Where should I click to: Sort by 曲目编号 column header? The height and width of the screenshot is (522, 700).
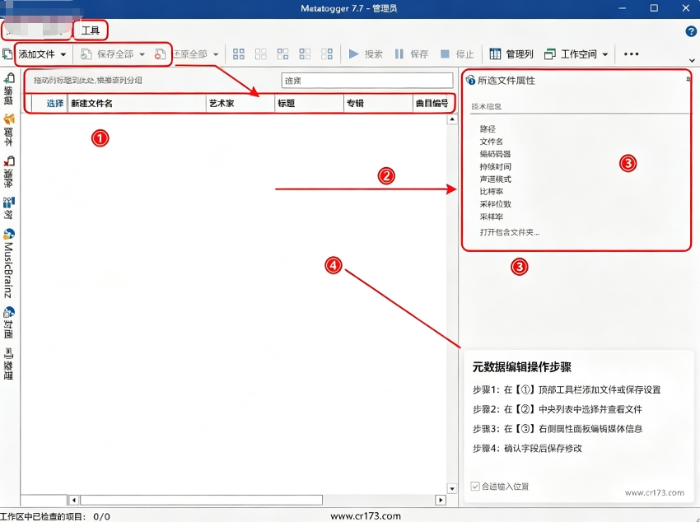(432, 104)
